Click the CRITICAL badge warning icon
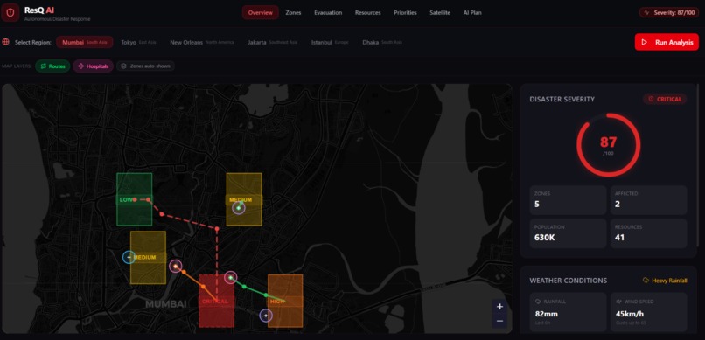Screen dimensions: 705x340 (x=651, y=99)
